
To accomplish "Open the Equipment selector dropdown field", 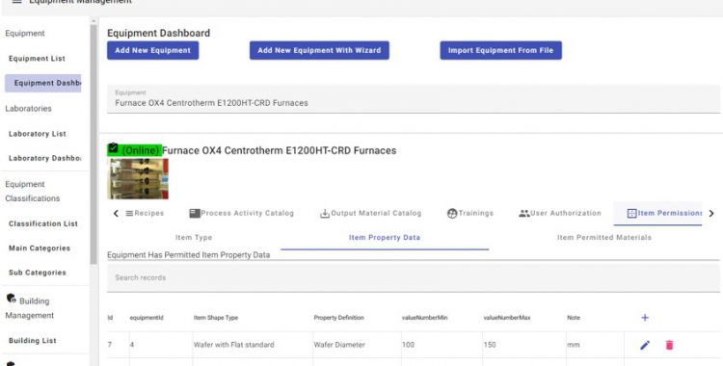I will [414, 98].
